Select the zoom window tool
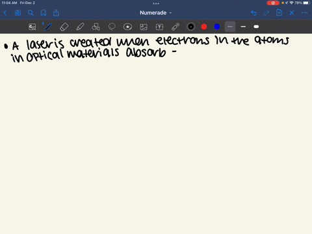 [x=32, y=27]
